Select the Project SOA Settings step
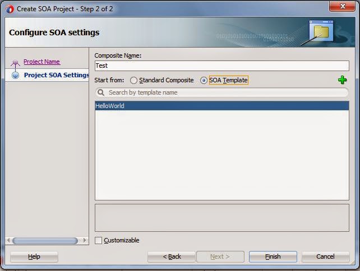The width and height of the screenshot is (360, 271). click(57, 75)
